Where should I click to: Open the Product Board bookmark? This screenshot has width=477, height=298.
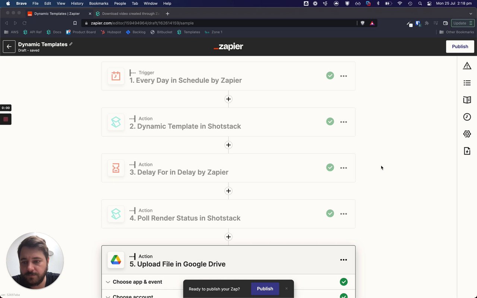click(x=81, y=32)
